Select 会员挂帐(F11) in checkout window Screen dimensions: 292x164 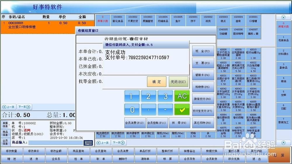157,123
